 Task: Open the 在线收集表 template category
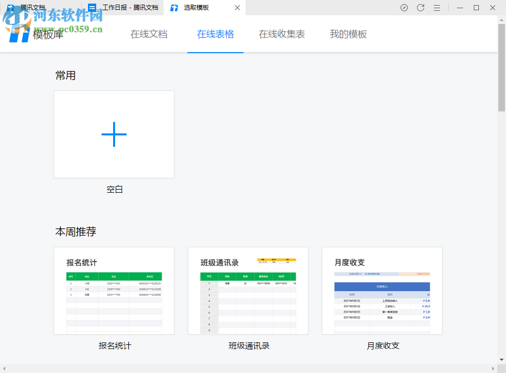click(282, 34)
